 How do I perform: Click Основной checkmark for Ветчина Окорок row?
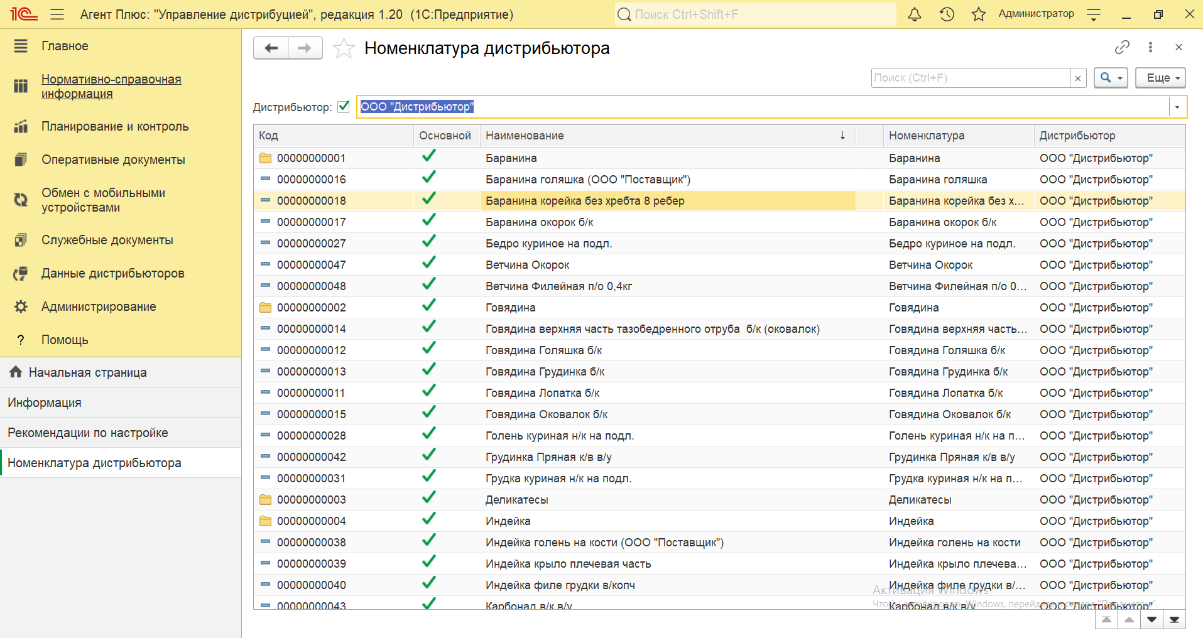[429, 263]
